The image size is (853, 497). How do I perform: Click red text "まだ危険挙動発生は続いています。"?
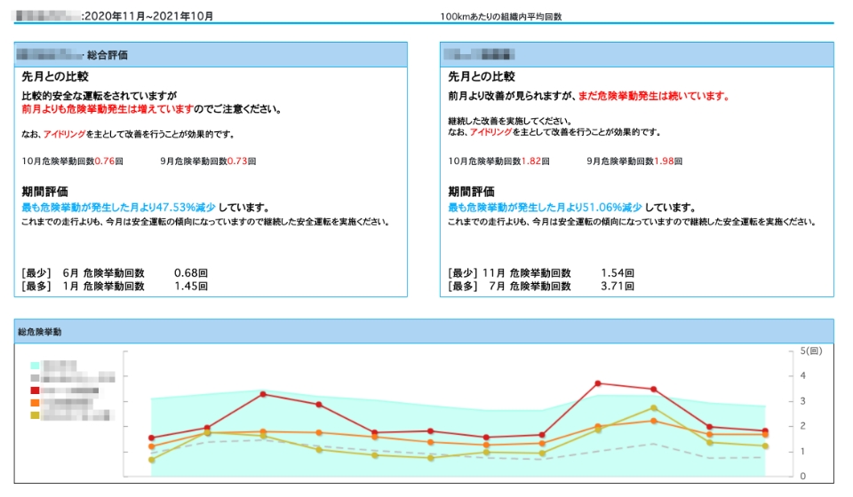click(x=654, y=96)
